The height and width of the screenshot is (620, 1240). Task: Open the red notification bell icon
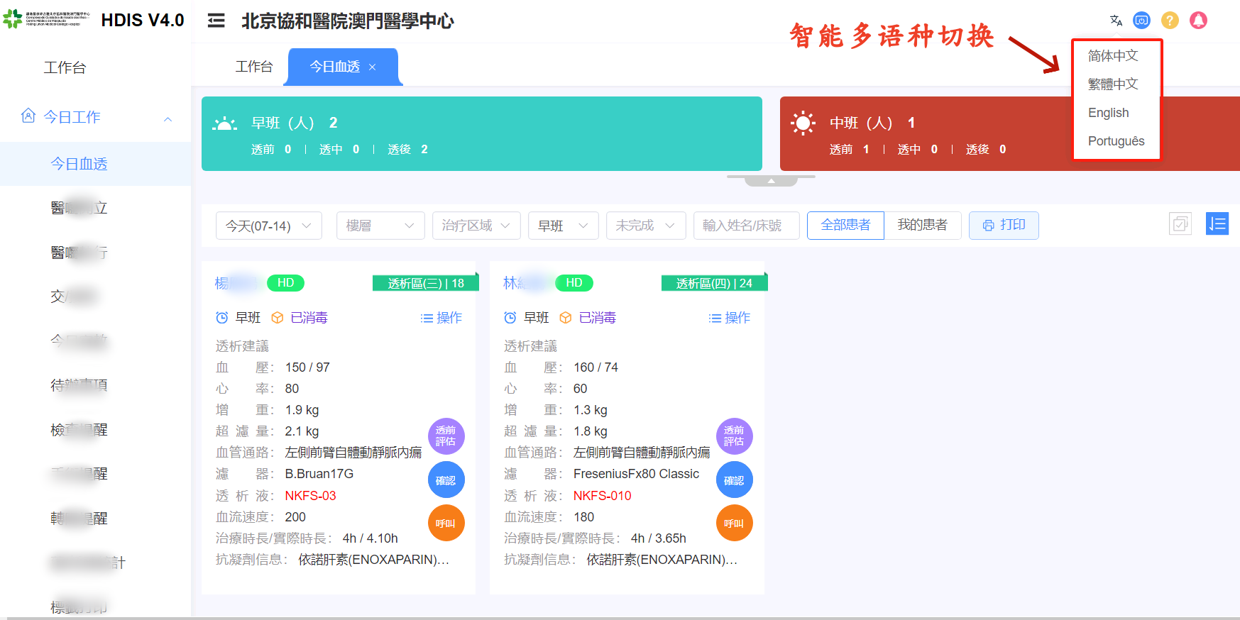click(x=1198, y=21)
